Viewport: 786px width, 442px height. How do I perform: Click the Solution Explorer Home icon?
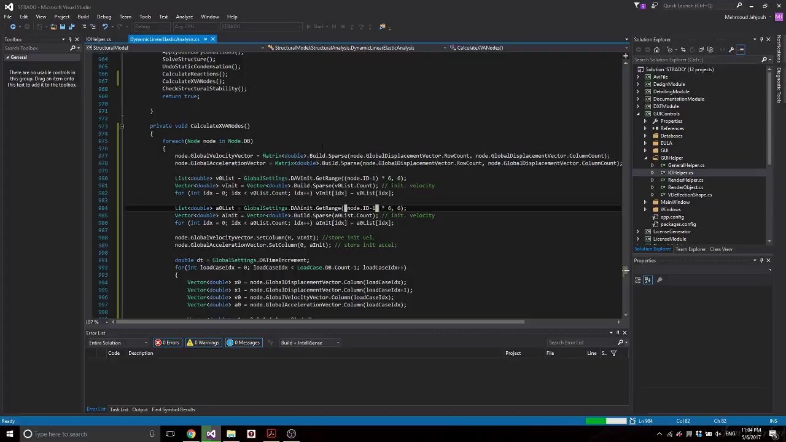(x=656, y=50)
